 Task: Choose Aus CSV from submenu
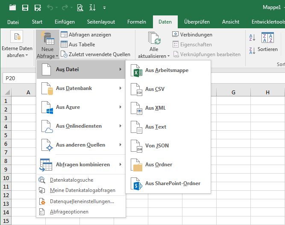pyautogui.click(x=168, y=89)
